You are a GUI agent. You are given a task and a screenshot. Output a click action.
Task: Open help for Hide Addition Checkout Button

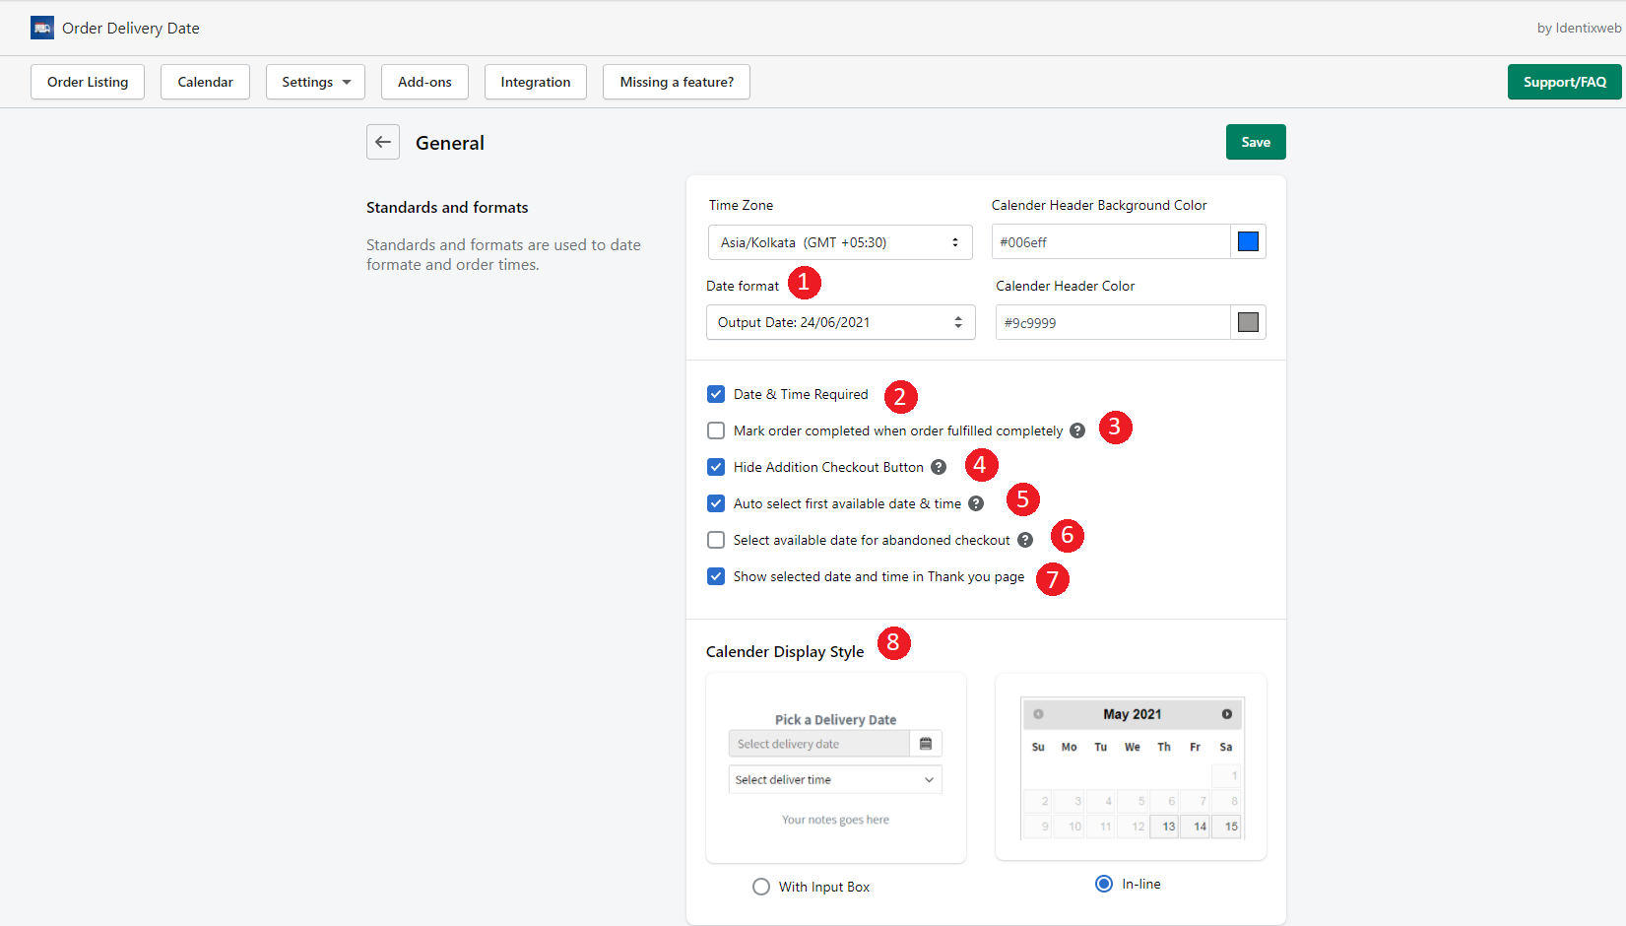click(x=939, y=467)
